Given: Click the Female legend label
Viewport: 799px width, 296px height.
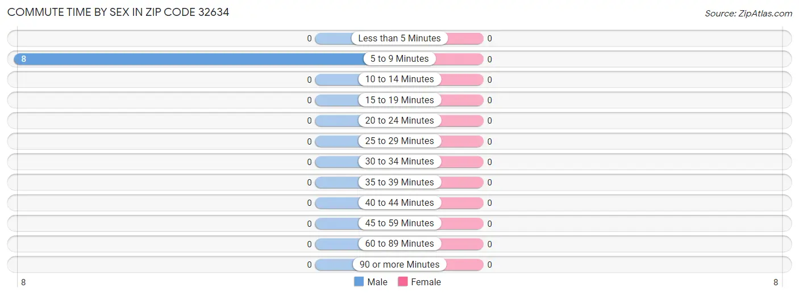Looking at the screenshot, I should 426,282.
